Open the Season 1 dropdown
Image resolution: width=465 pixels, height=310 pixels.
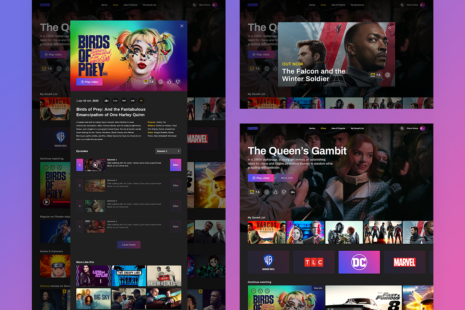168,151
